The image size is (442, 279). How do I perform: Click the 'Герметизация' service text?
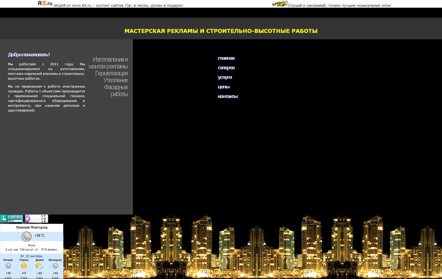click(112, 73)
